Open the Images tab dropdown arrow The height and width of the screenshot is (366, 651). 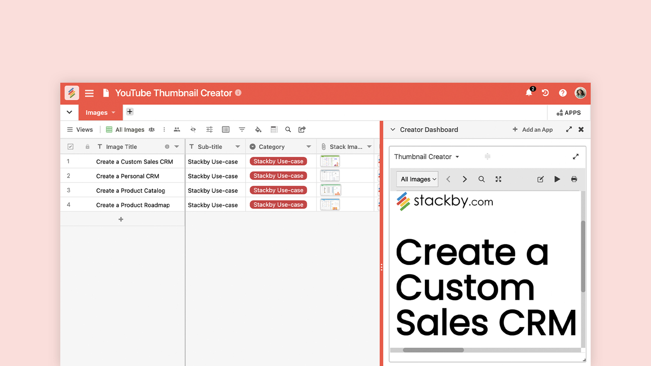pyautogui.click(x=113, y=113)
